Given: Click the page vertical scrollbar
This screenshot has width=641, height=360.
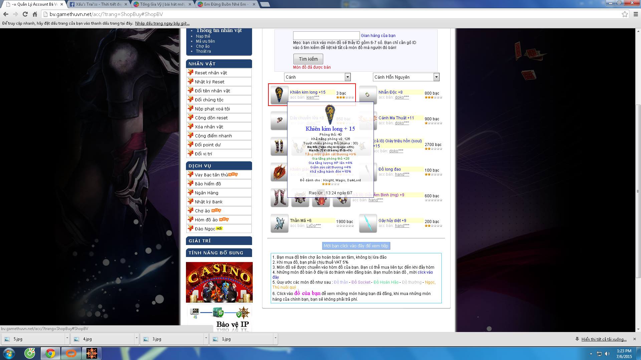Looking at the screenshot, I should (638, 191).
